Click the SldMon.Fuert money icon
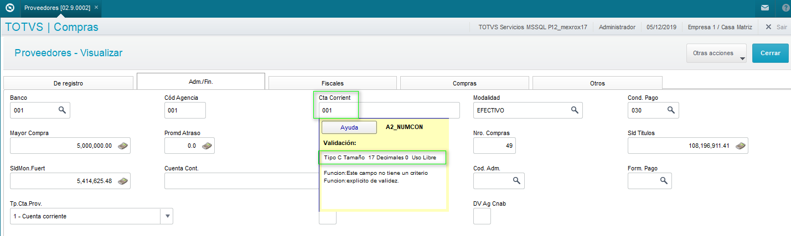Viewport: 791px width, 236px height. (123, 181)
